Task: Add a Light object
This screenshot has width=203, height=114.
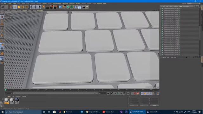Action: (x=87, y=7)
